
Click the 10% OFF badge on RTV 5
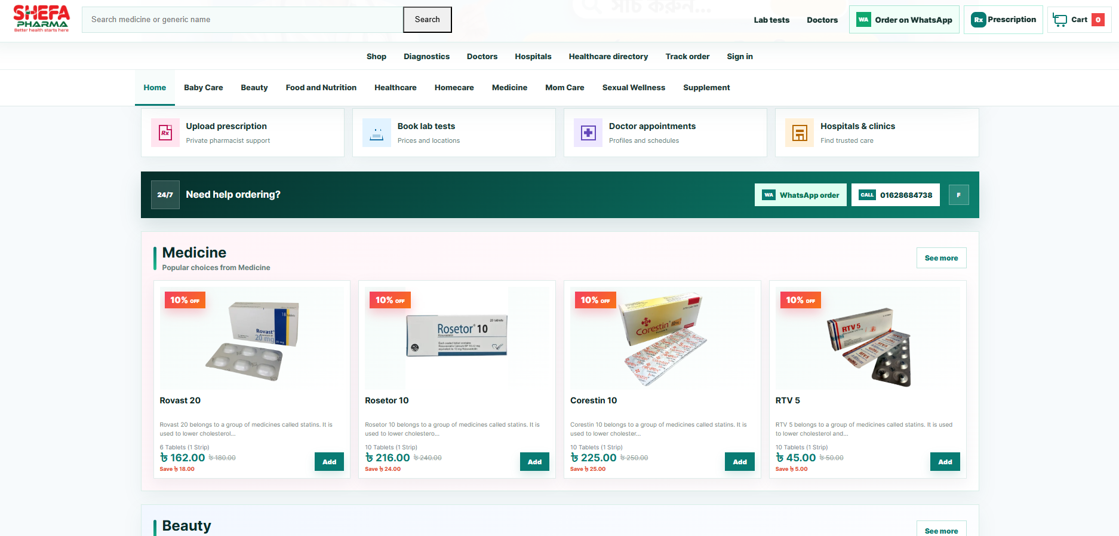pos(800,300)
